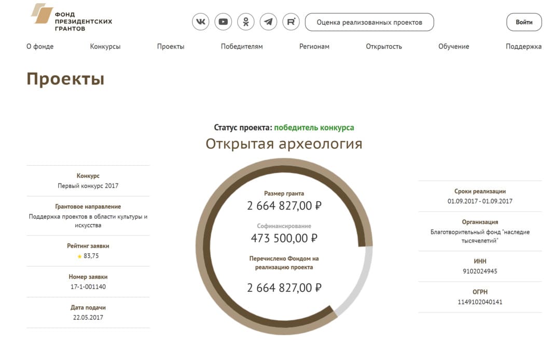Open the Rutube channel icon
The image size is (553, 356).
point(291,22)
